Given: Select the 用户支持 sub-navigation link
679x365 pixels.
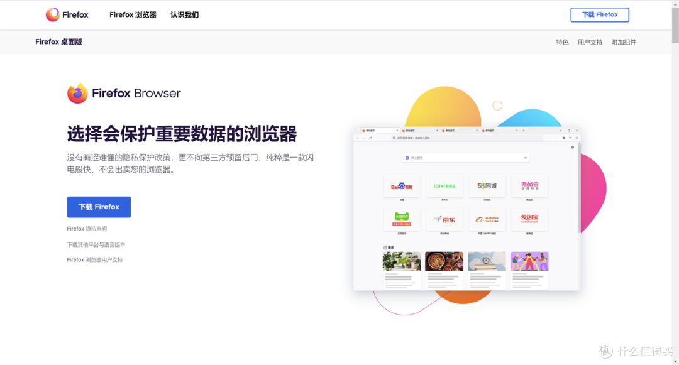Looking at the screenshot, I should tap(590, 42).
